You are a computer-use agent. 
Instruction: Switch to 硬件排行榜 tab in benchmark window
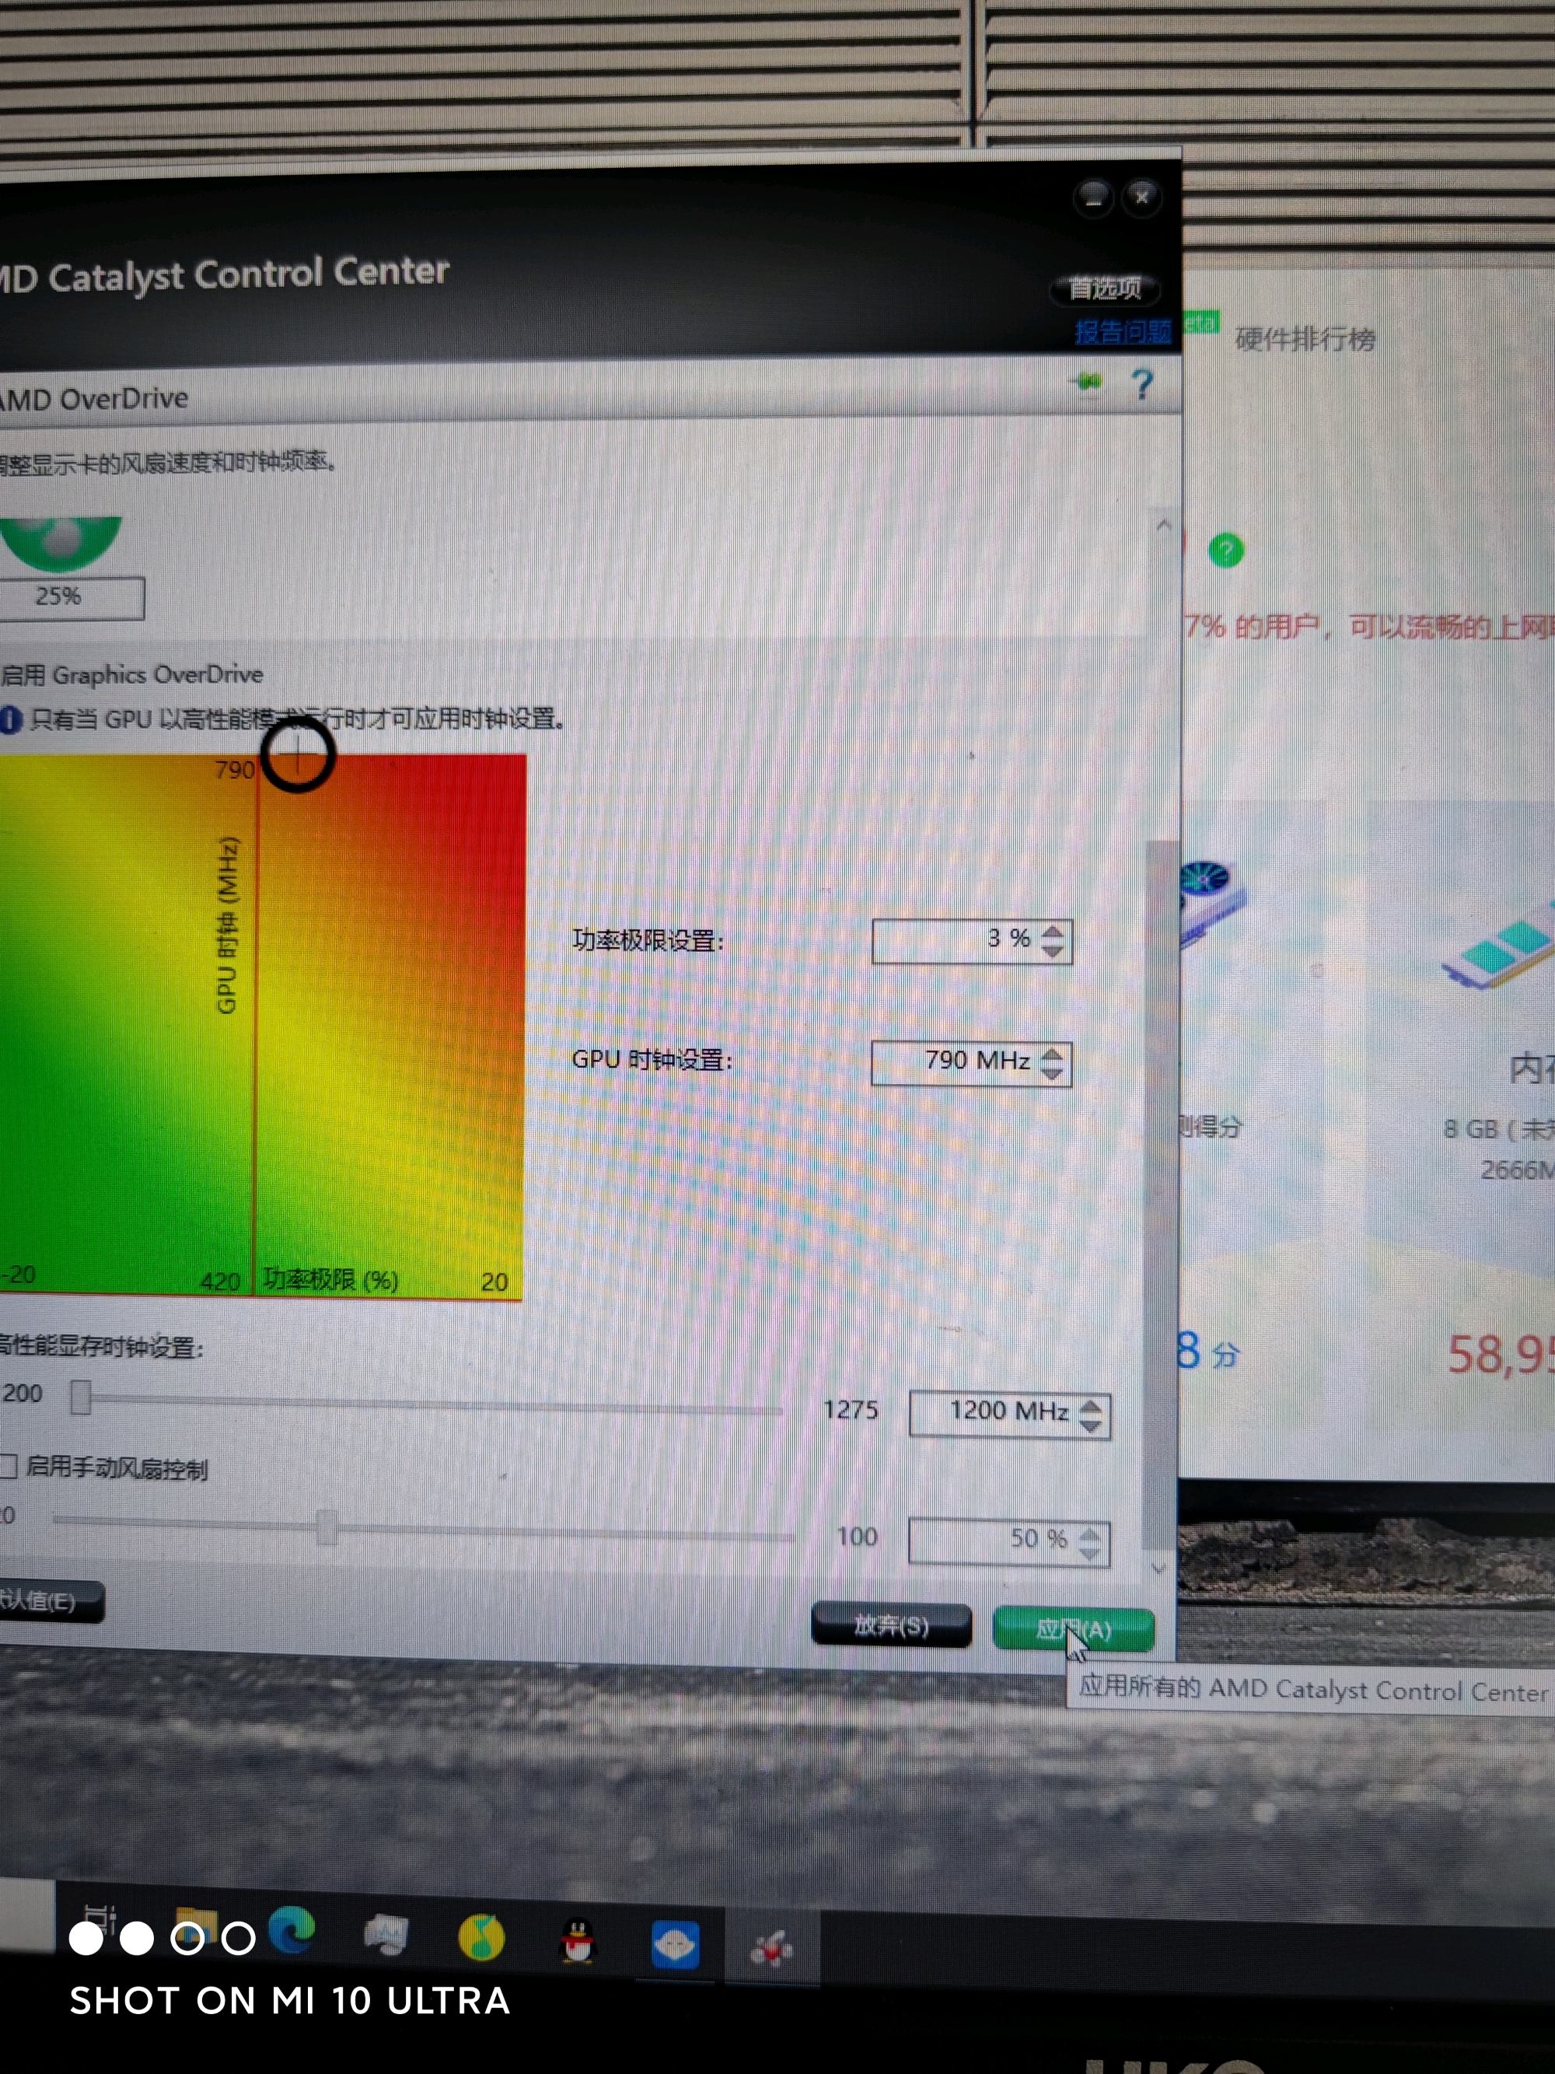[1305, 338]
